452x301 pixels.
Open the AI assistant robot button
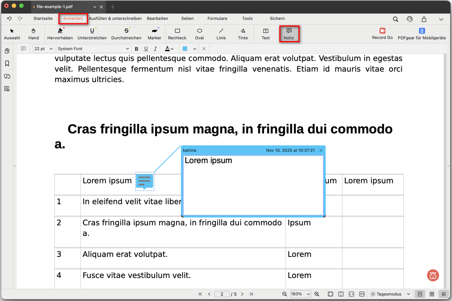pyautogui.click(x=433, y=276)
